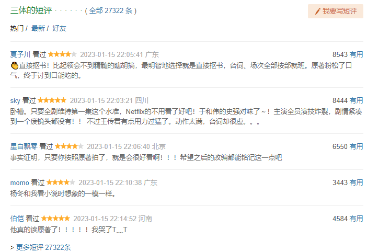This screenshot has height=252, width=367.
Task: Vote 有用 on 星自飘零's review
Action: click(356, 147)
